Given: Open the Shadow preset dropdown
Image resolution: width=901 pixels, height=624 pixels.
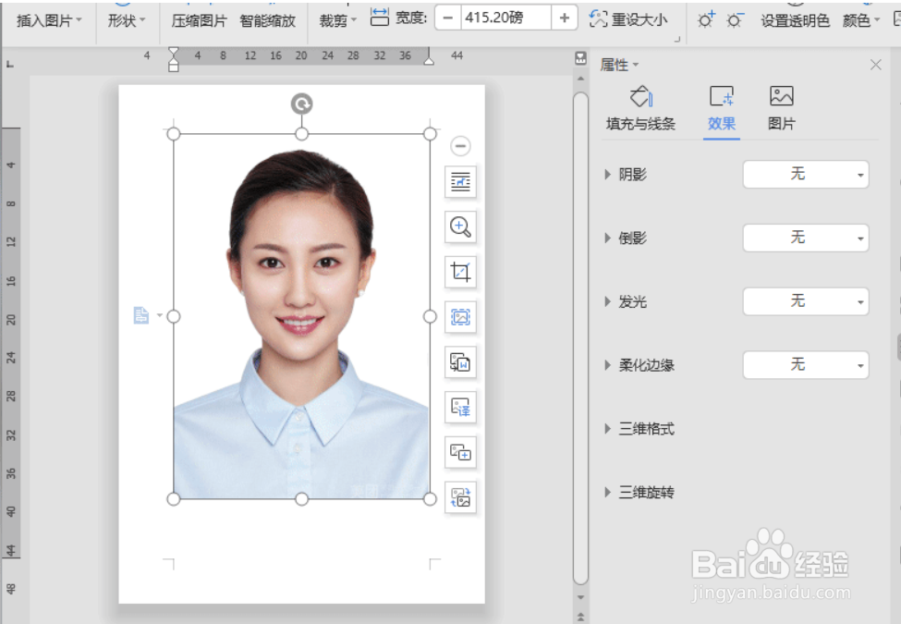Looking at the screenshot, I should pyautogui.click(x=806, y=174).
